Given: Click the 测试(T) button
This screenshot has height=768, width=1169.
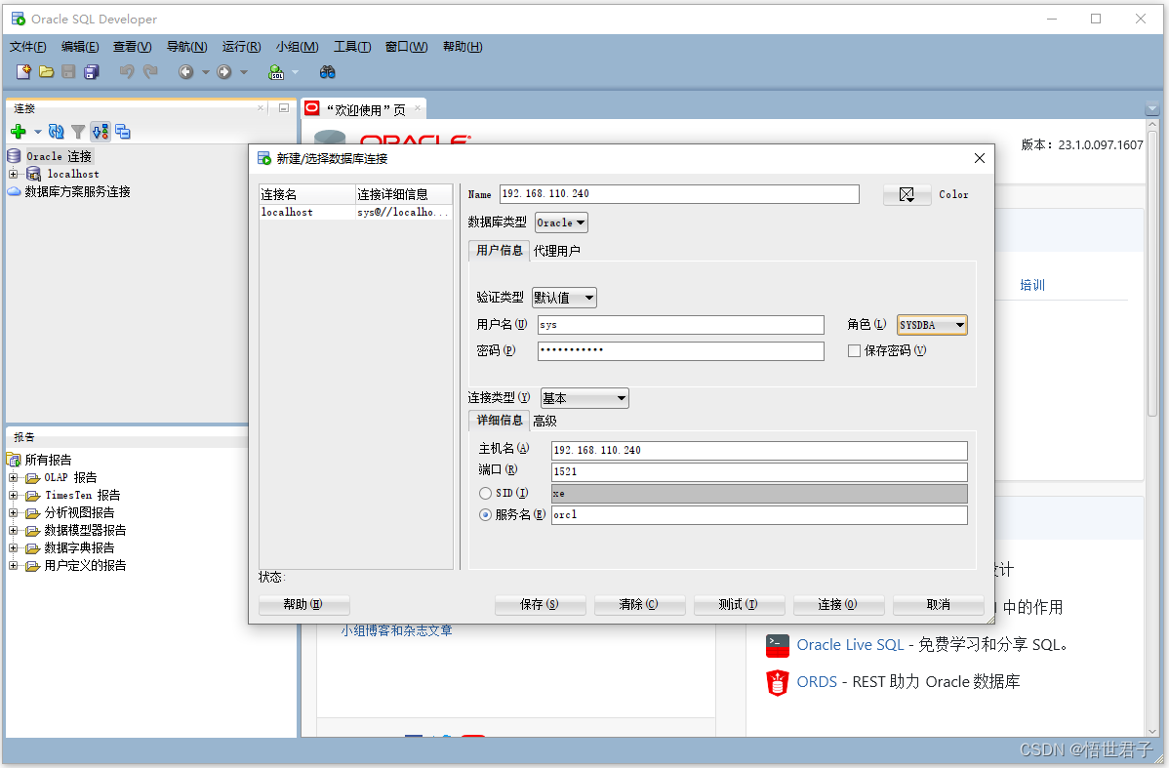Looking at the screenshot, I should 738,604.
